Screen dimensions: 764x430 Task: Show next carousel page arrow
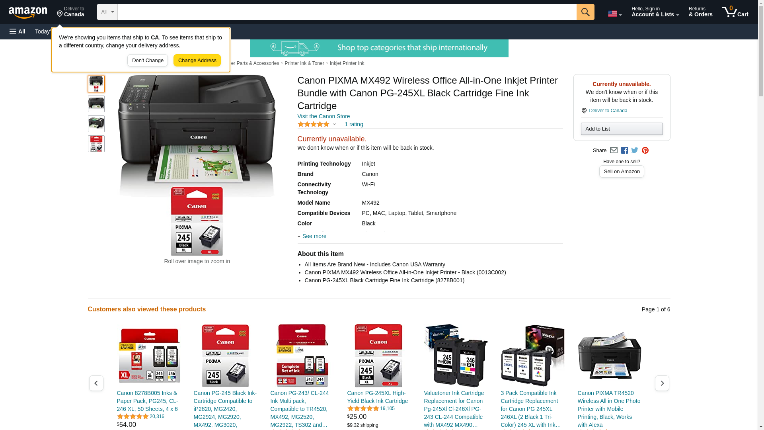pos(662,383)
